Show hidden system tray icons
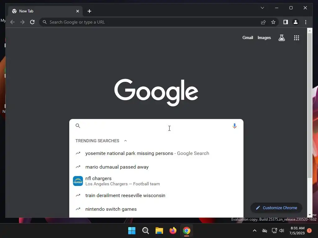 point(255,231)
